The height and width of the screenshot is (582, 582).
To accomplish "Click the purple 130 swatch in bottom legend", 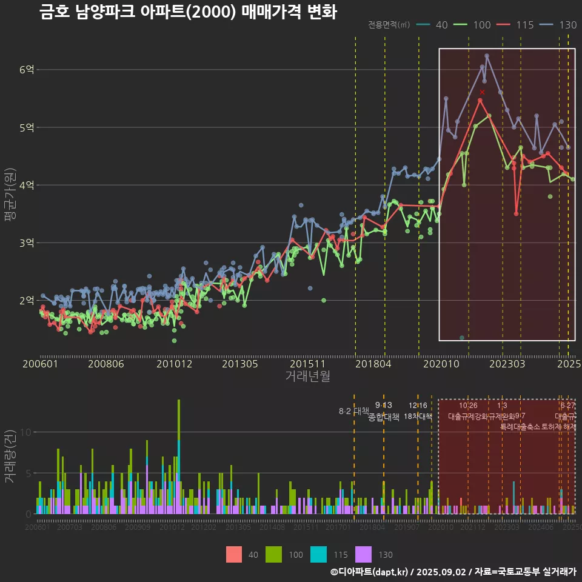I will point(363,555).
